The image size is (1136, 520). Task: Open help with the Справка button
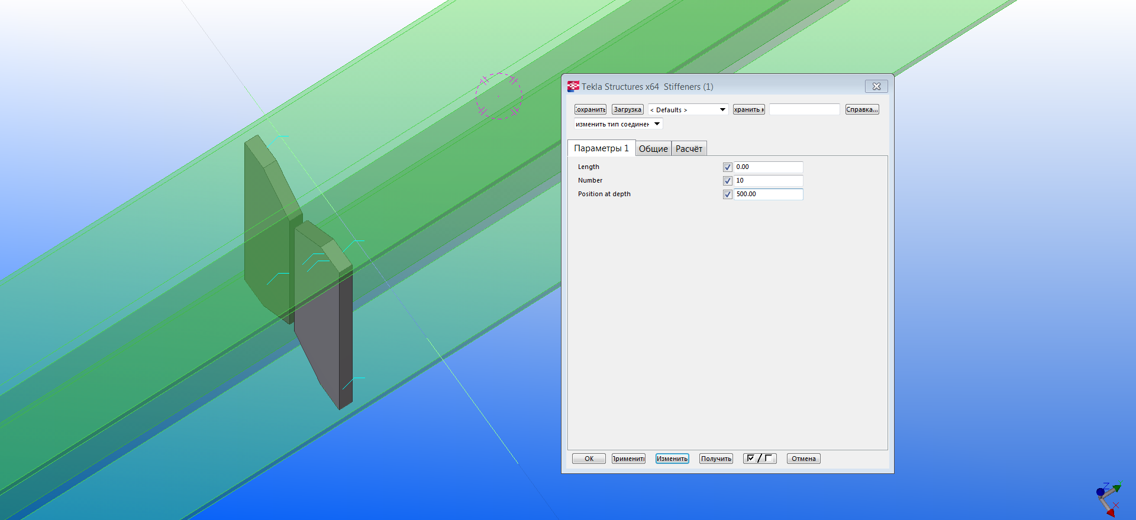click(x=862, y=110)
